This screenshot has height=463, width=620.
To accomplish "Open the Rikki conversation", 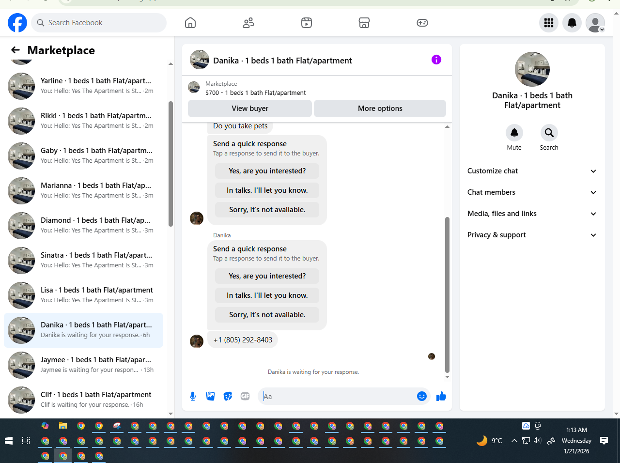I will [x=83, y=121].
